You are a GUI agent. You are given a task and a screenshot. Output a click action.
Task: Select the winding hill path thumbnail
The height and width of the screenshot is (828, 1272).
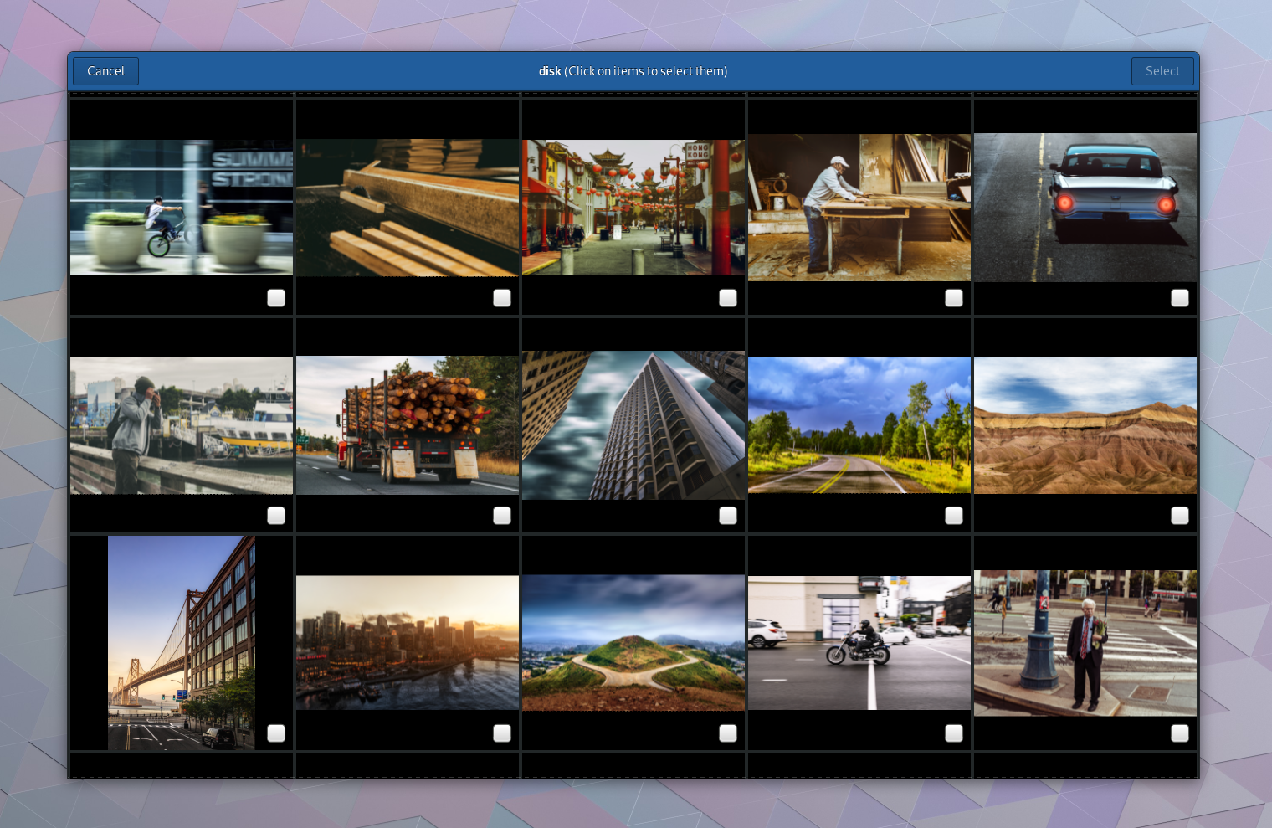point(633,642)
